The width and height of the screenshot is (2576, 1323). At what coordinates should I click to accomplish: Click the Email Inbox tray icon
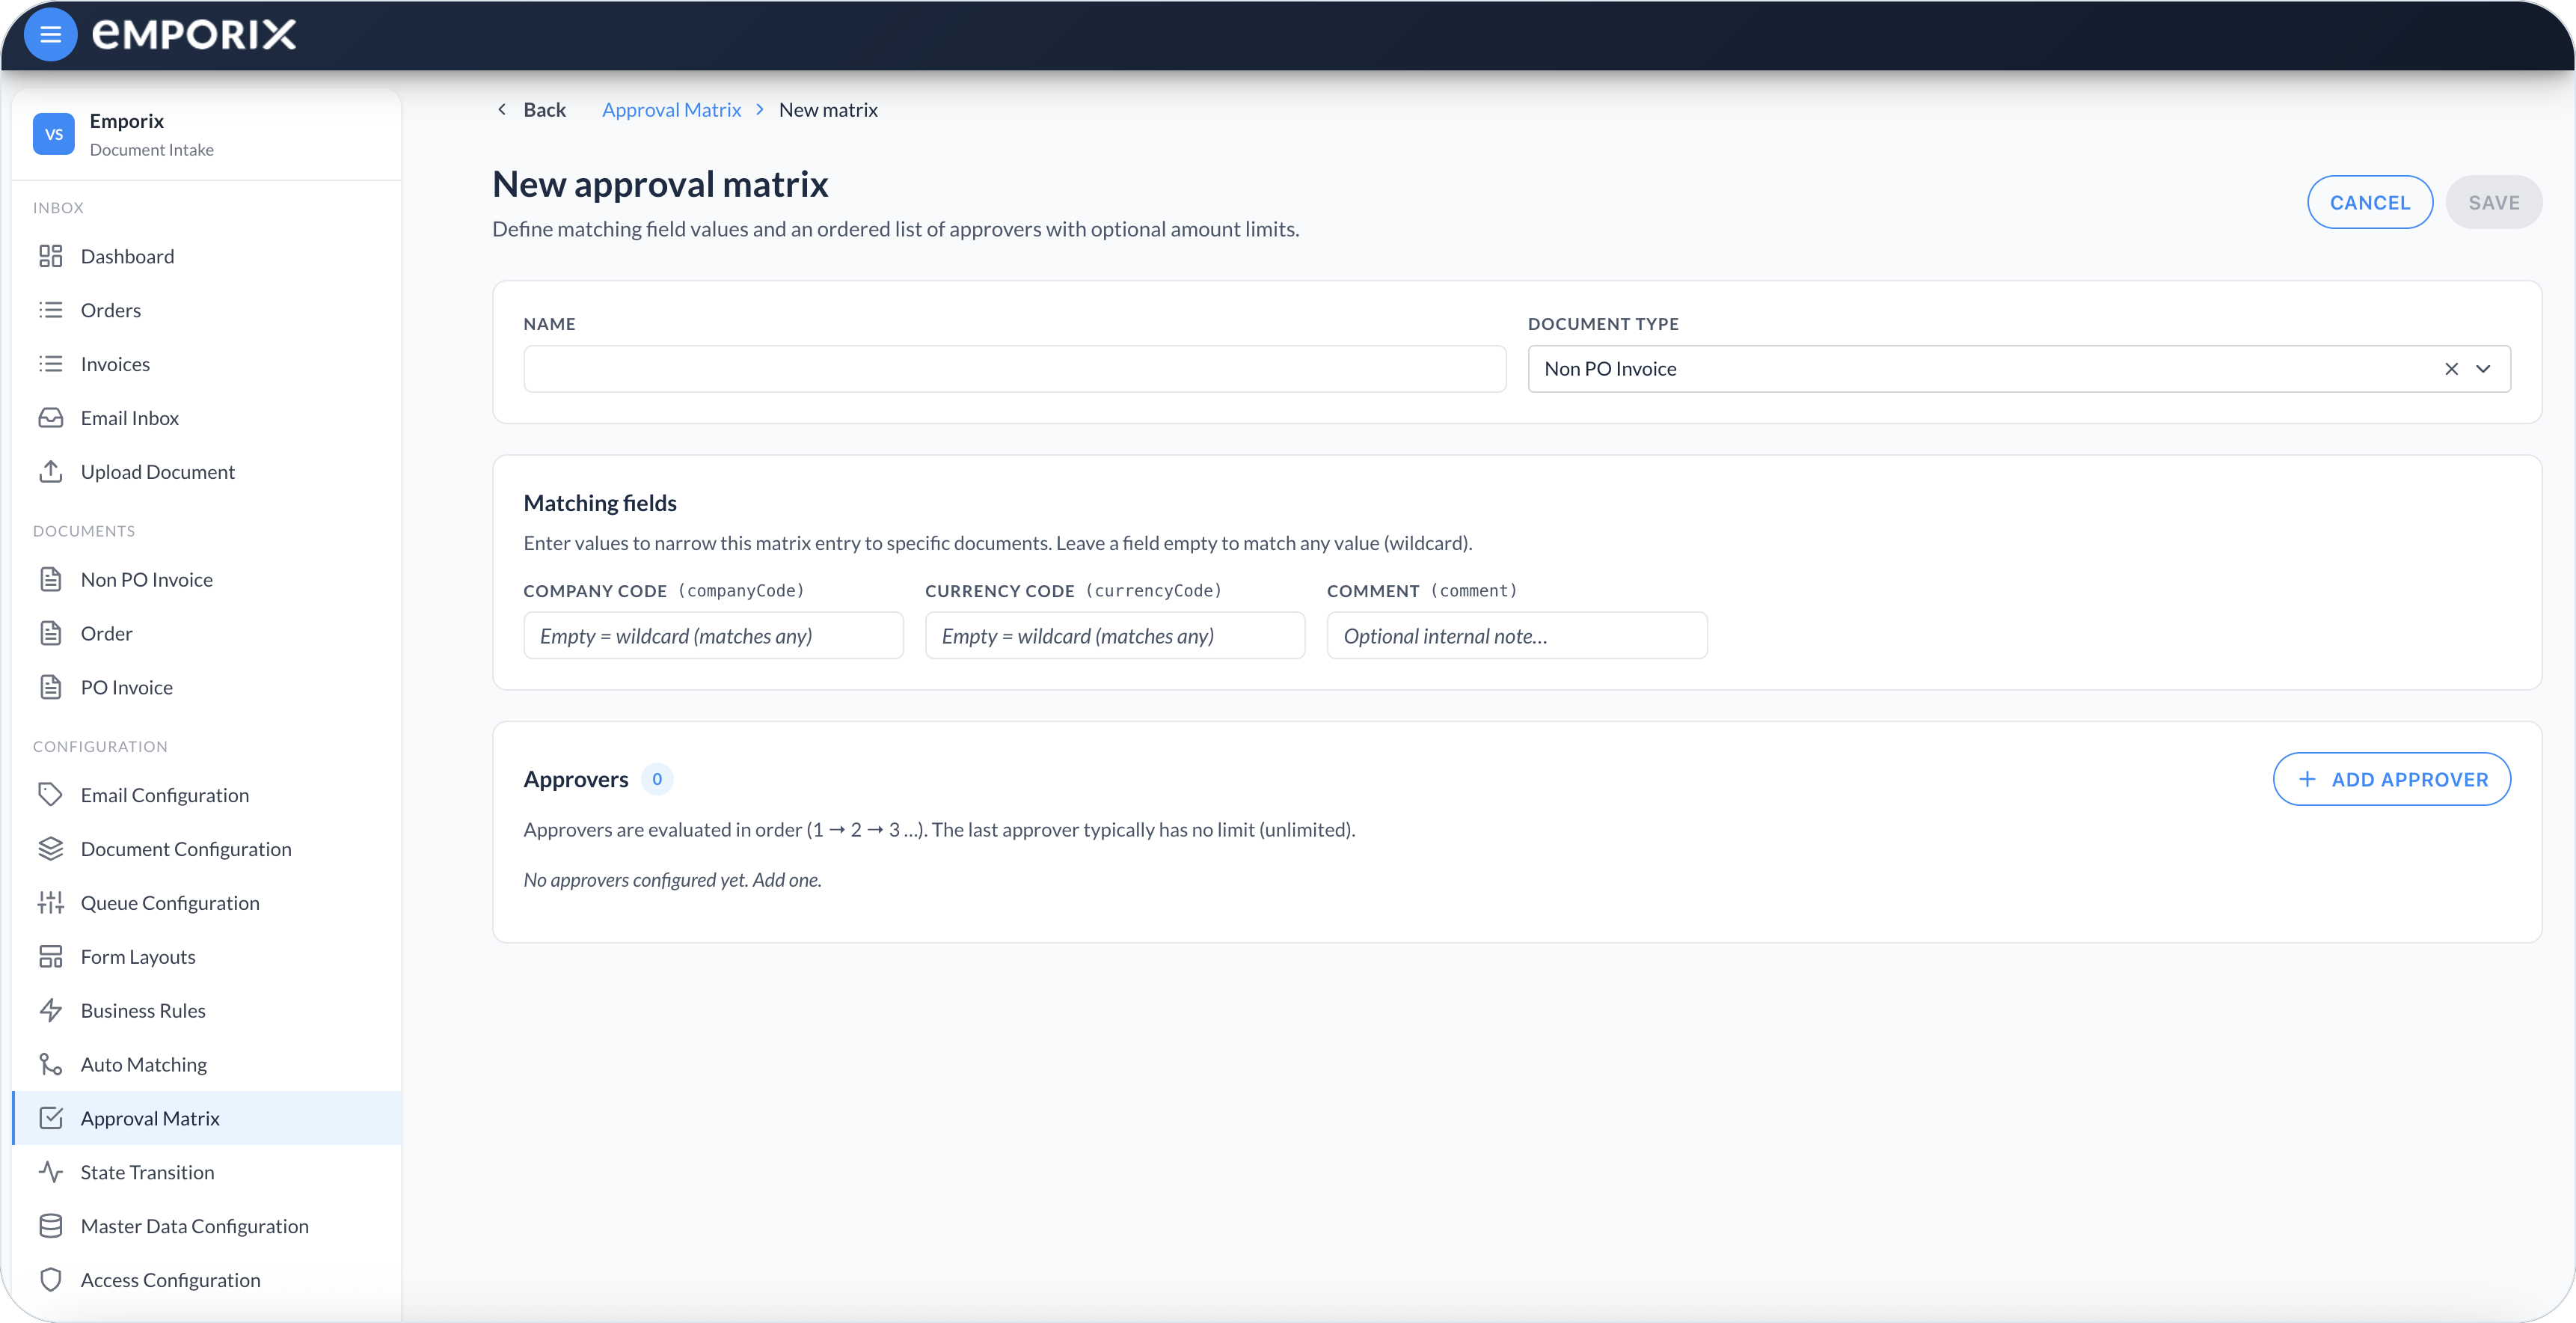(x=51, y=418)
